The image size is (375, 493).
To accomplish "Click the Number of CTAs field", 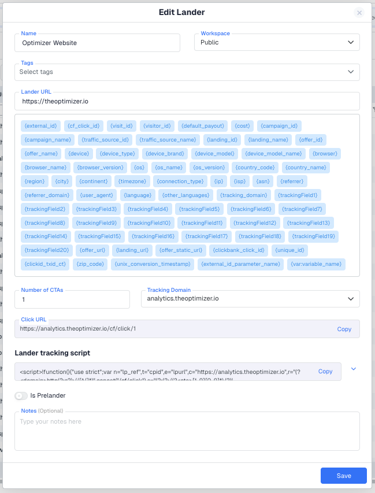I will point(72,299).
